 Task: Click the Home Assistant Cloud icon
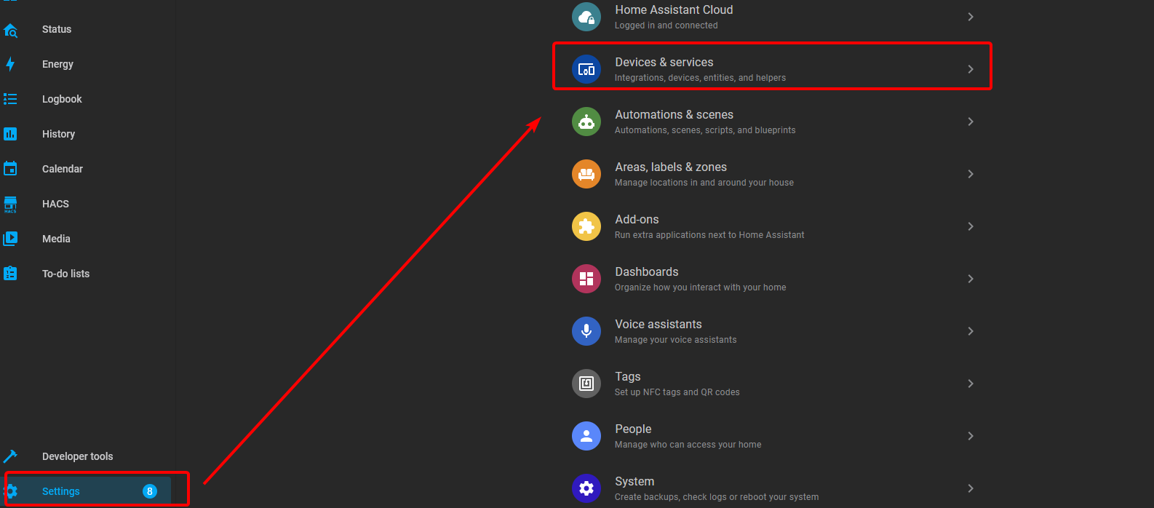[586, 17]
